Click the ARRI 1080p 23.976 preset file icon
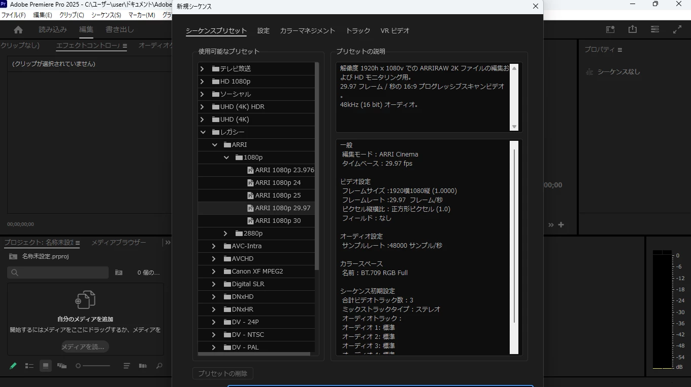The image size is (691, 387). click(250, 170)
